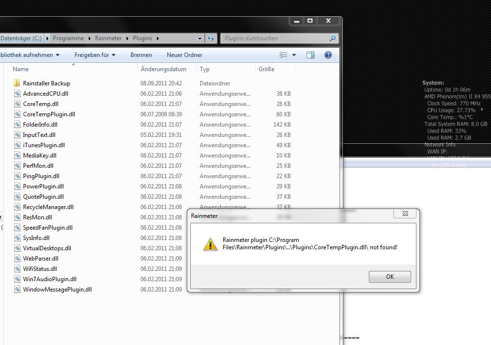Click OK in the Rainmeter error dialog

tap(389, 277)
